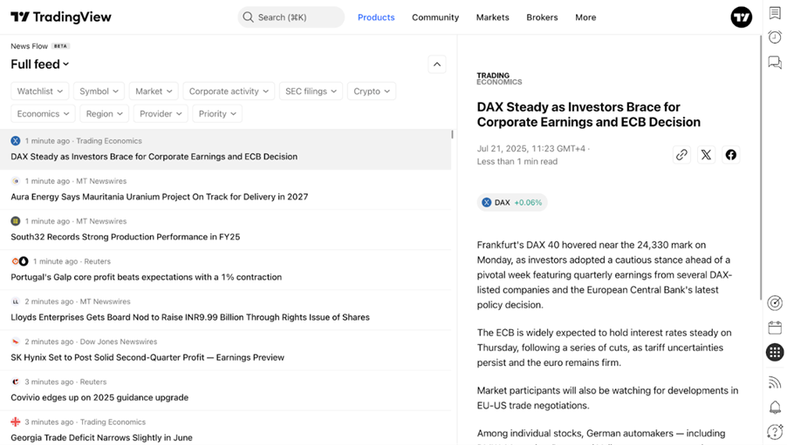
Task: Open South32 Records Strong Production news
Action: pos(225,230)
